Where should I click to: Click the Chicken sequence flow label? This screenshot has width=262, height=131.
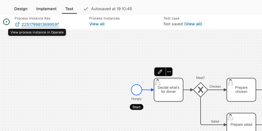pyautogui.click(x=215, y=86)
